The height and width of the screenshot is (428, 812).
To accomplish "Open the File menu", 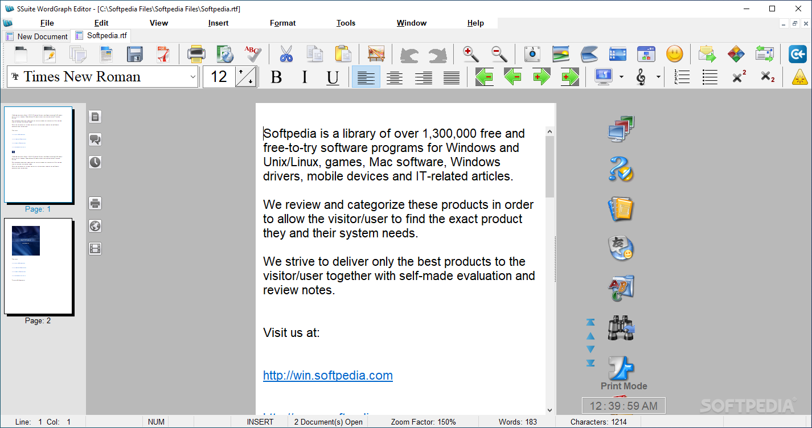I will 47,23.
